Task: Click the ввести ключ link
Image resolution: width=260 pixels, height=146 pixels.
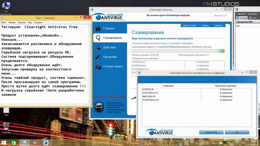Action: point(190,26)
